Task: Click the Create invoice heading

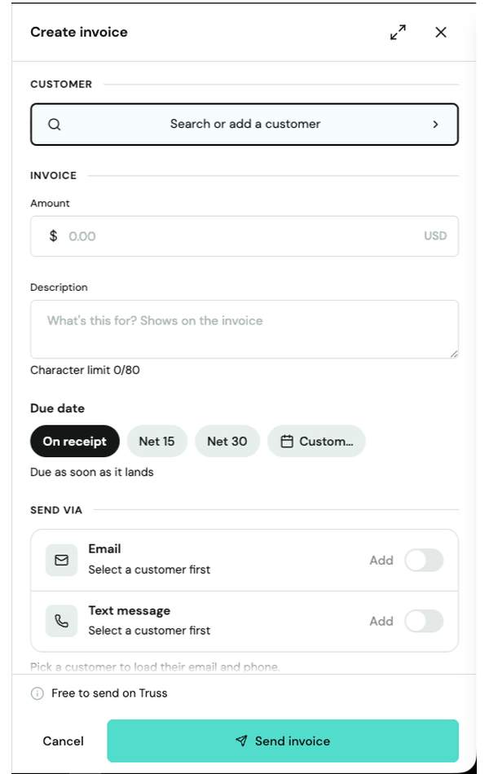Action: click(79, 32)
